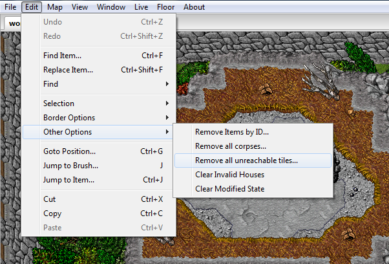Click the mushroom near map top
Viewport: 389px width, 264px height.
(x=266, y=89)
